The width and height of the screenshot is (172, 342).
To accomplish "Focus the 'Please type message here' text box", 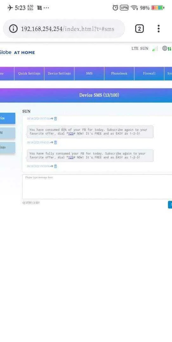I will click(97, 187).
